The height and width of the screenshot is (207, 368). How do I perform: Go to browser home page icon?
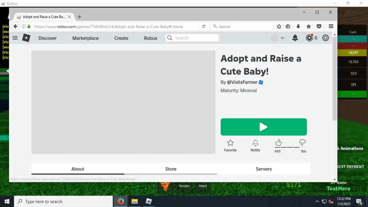coord(308,26)
